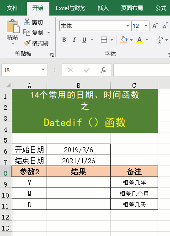Select column A header
The height and width of the screenshot is (236, 170).
click(29, 86)
